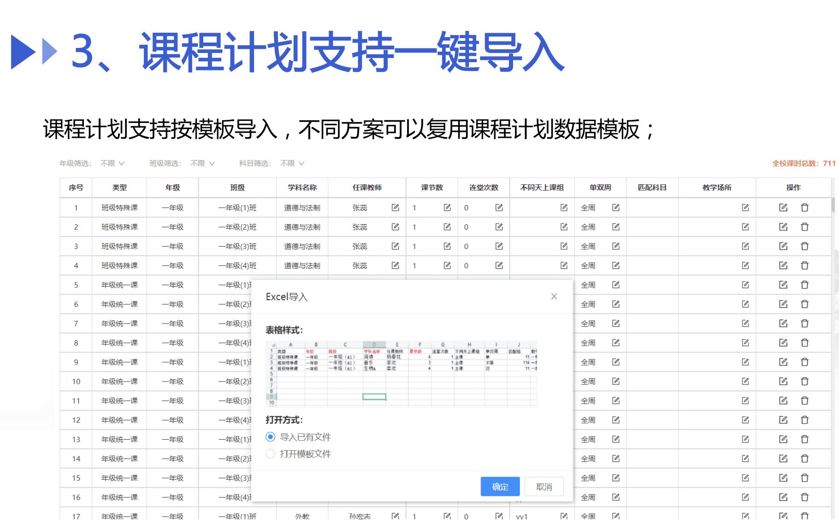Delete row 1 using the trash icon

tap(804, 208)
